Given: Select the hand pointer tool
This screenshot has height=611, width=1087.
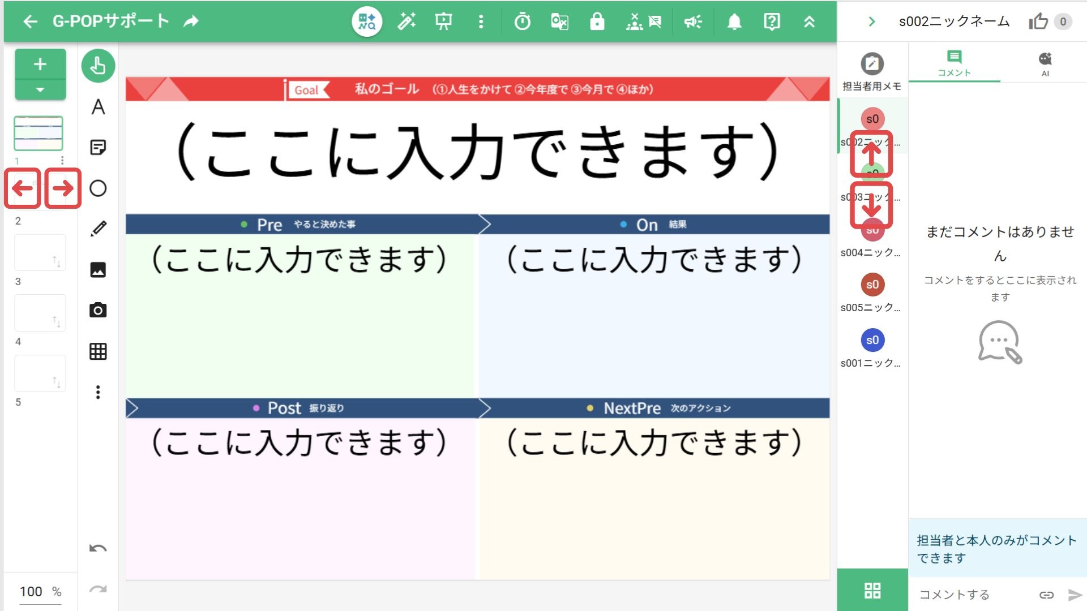Looking at the screenshot, I should point(98,66).
